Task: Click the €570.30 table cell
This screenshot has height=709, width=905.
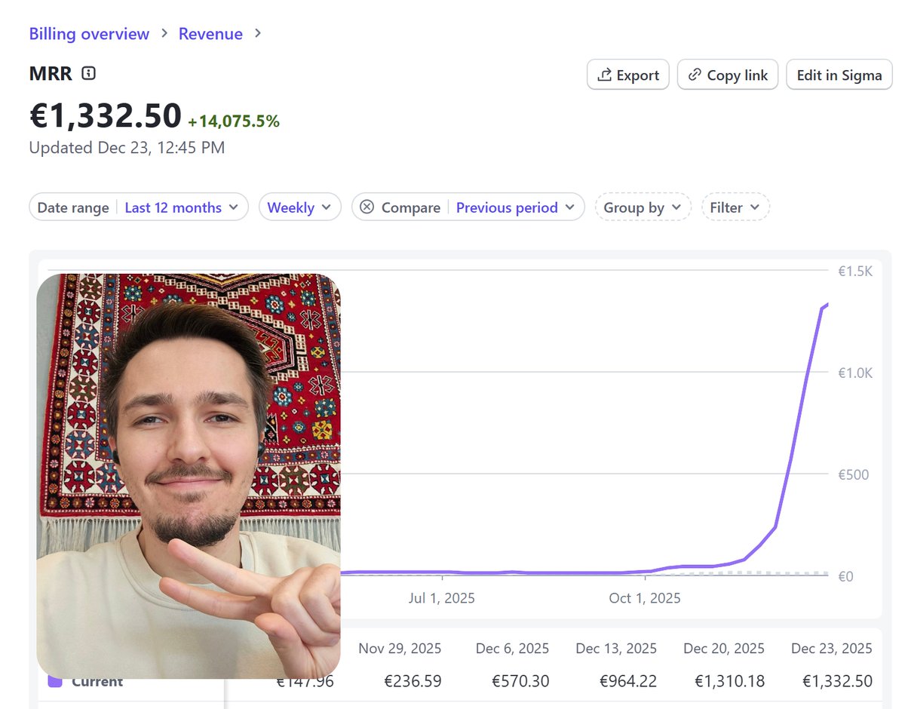Action: click(520, 681)
